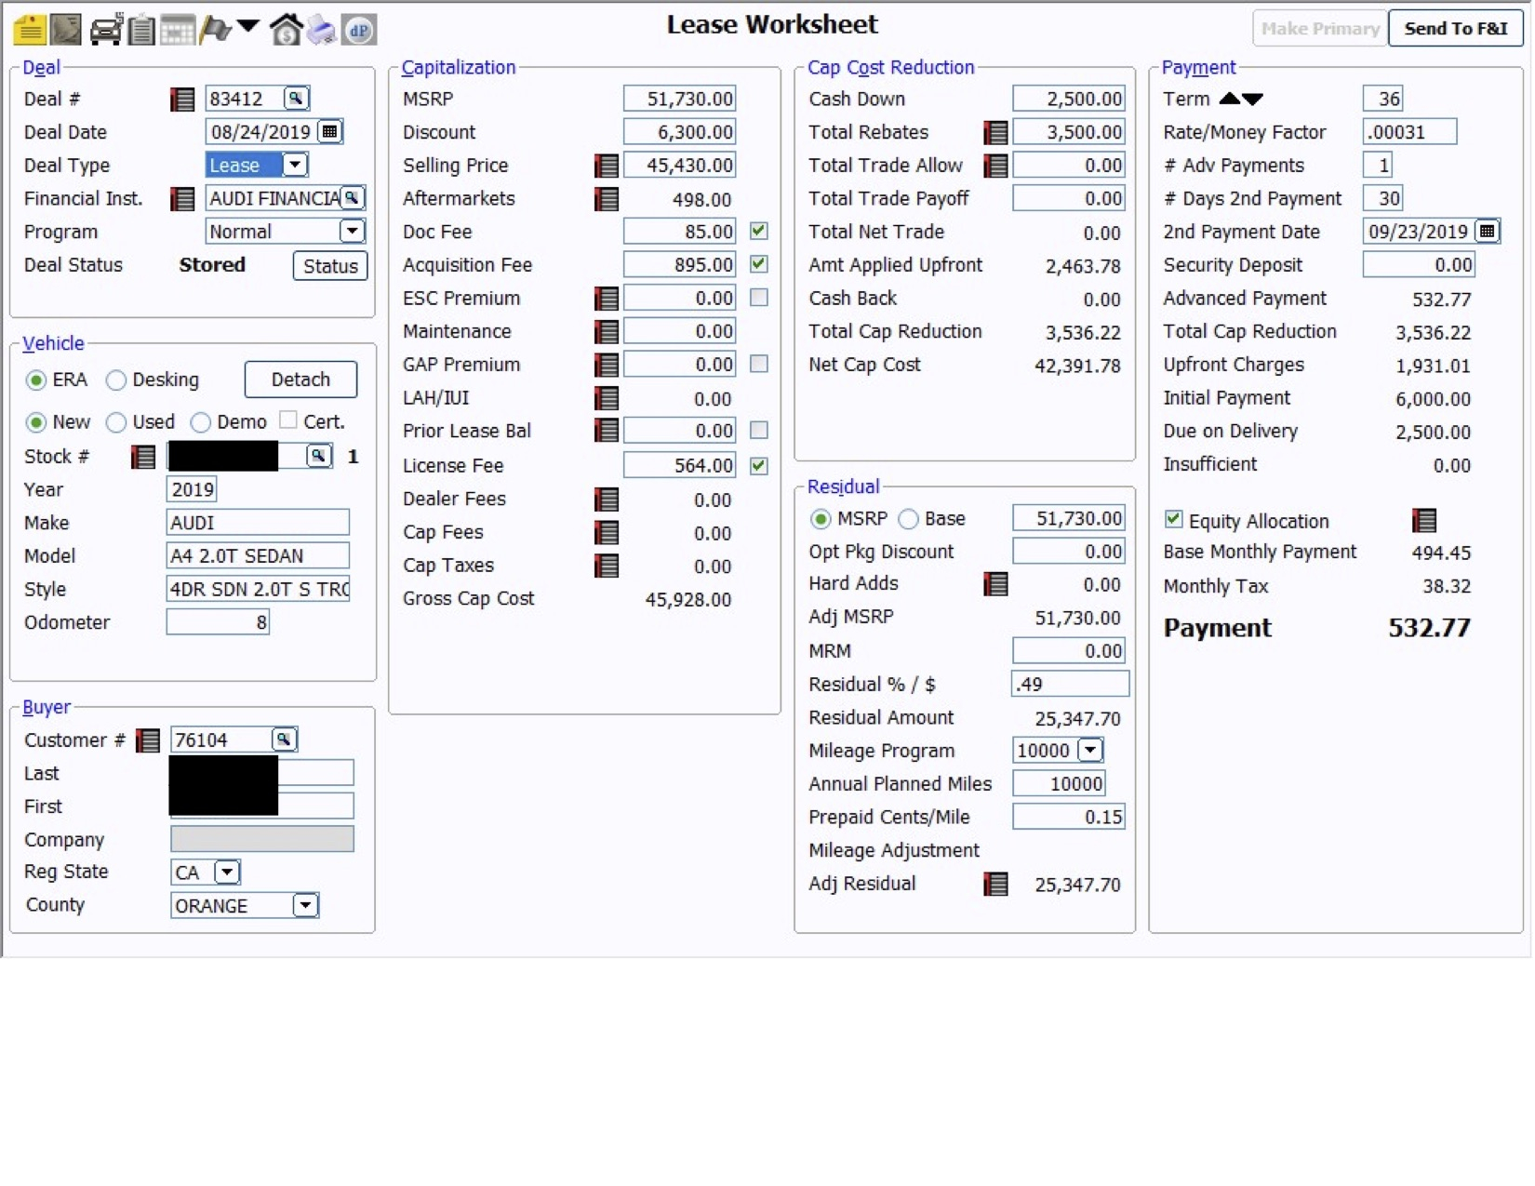Open Adj Residual detail list icon
This screenshot has height=1186, width=1535.
[x=996, y=884]
